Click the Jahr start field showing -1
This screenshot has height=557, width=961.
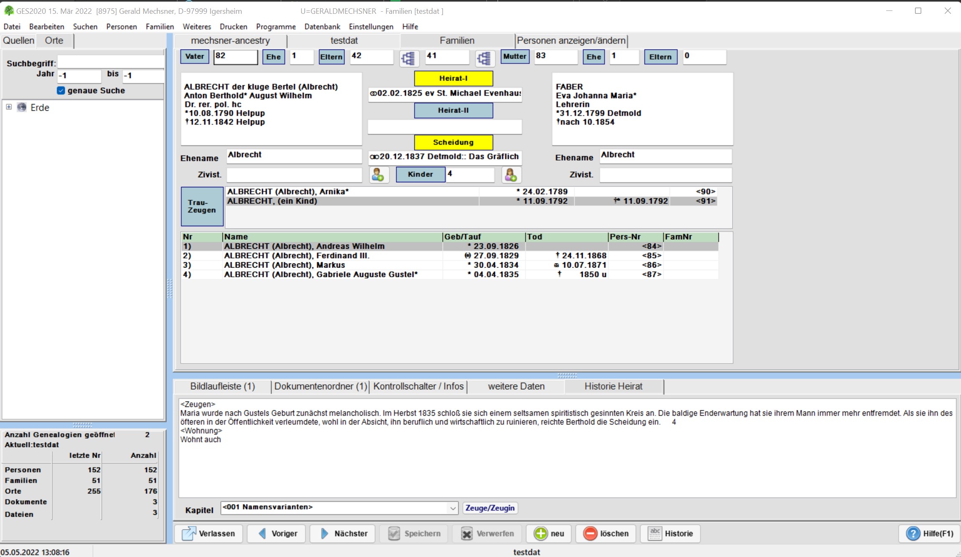tap(79, 76)
